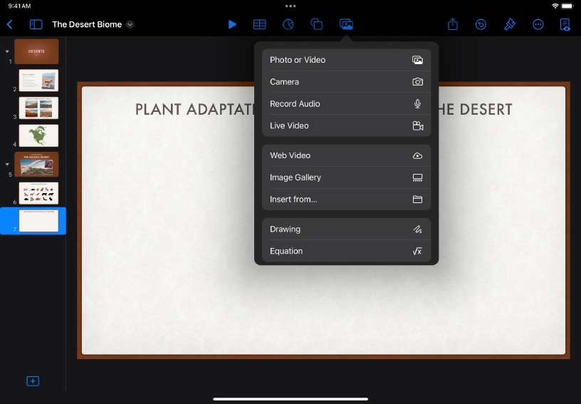Viewport: 581px width, 404px height.
Task: Select Image Gallery menu entry
Action: point(346,177)
